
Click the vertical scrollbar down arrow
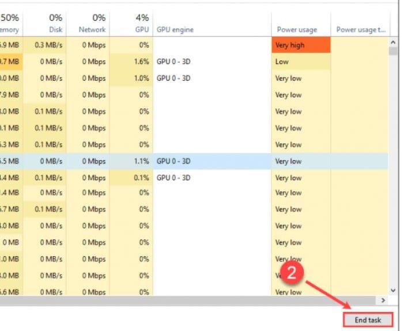(394, 291)
